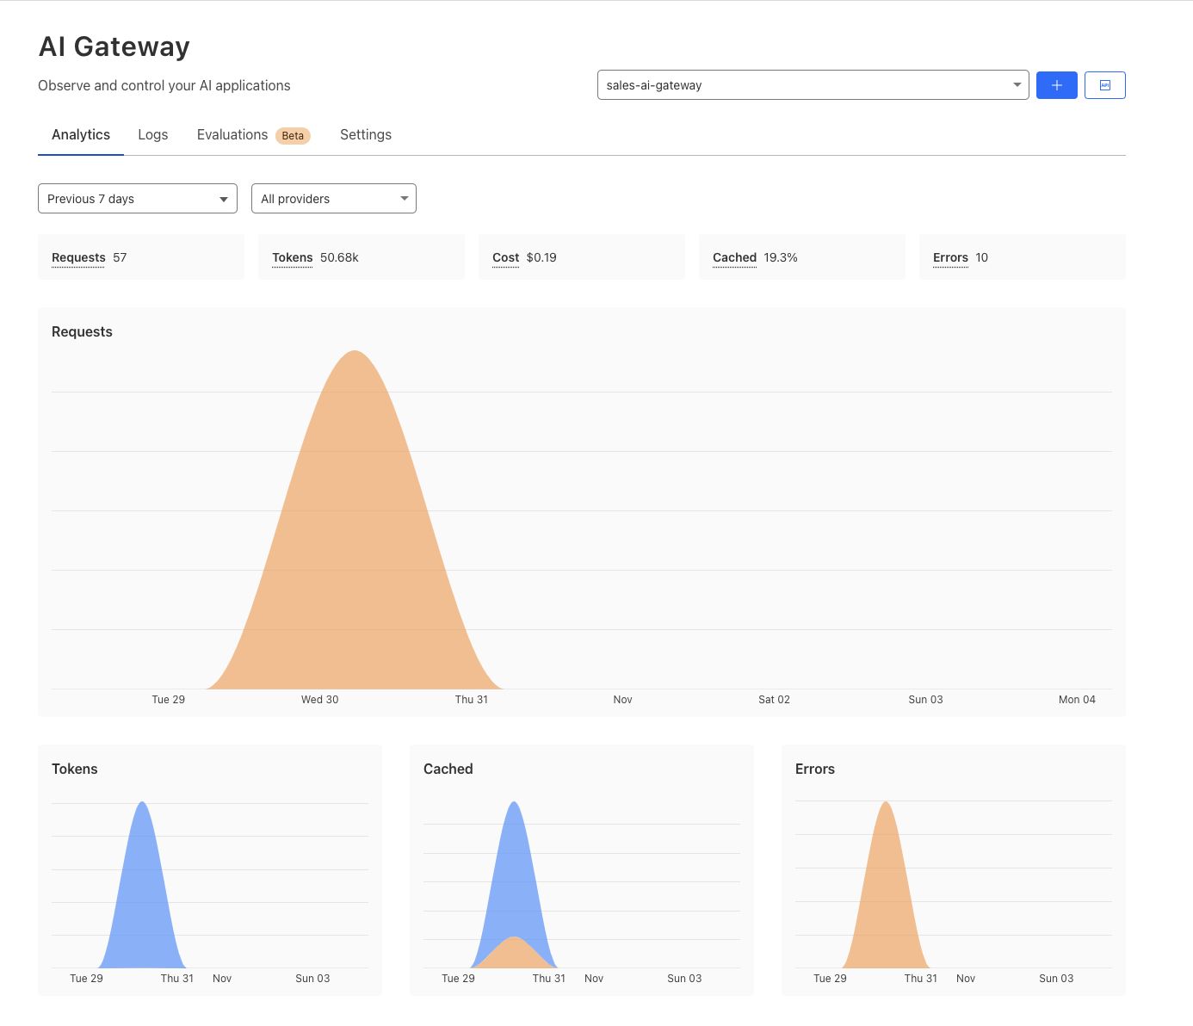View the Errors metric showing 10
Image resolution: width=1193 pixels, height=1026 pixels.
coord(1022,256)
